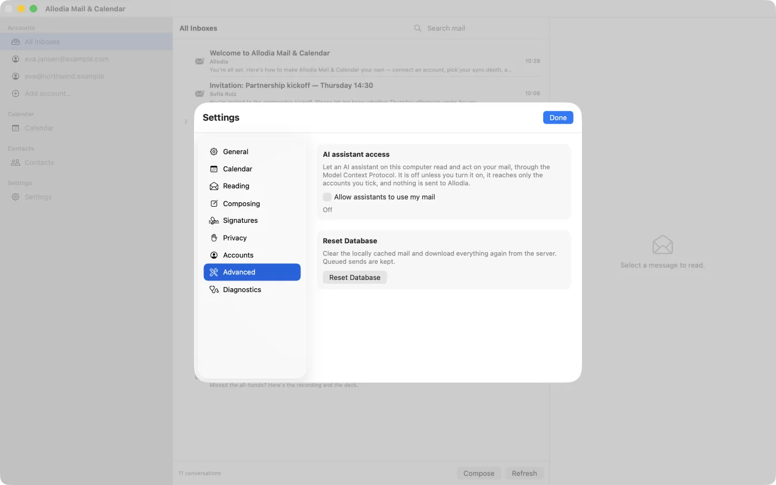776x485 pixels.
Task: Open Contacts from sidebar
Action: [86, 162]
